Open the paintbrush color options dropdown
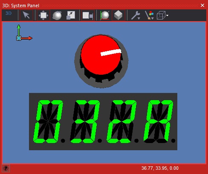The width and height of the screenshot is (208, 174). point(149,15)
